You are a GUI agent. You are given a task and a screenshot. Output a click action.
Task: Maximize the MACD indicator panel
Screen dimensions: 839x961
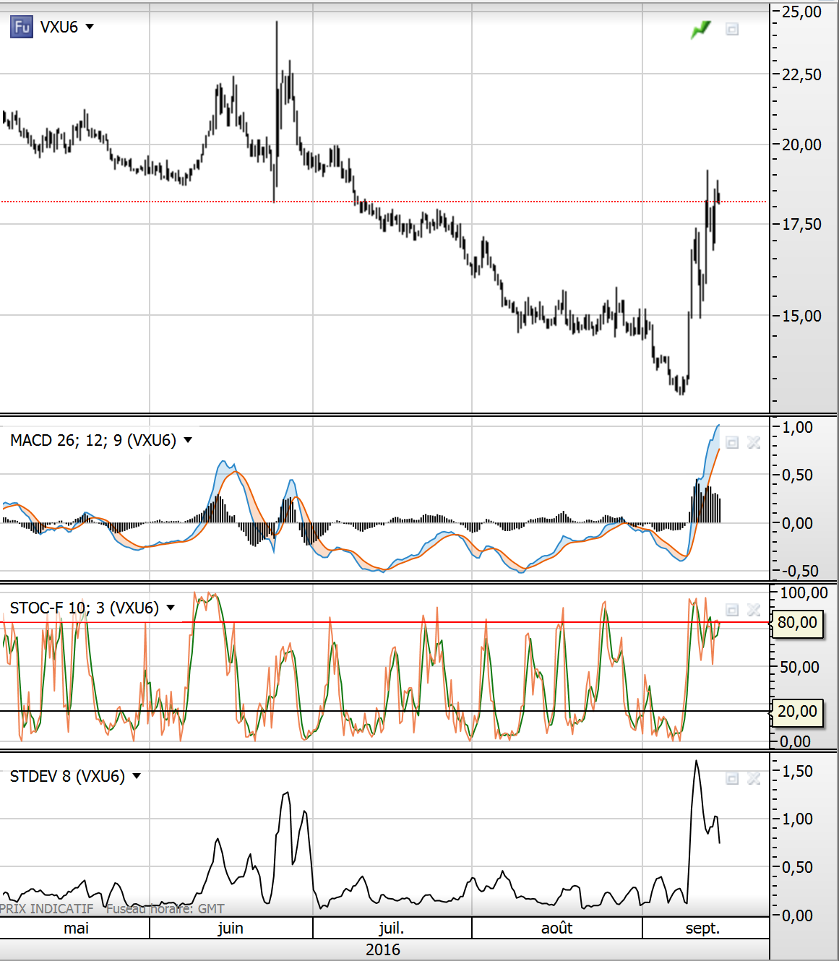pos(732,442)
